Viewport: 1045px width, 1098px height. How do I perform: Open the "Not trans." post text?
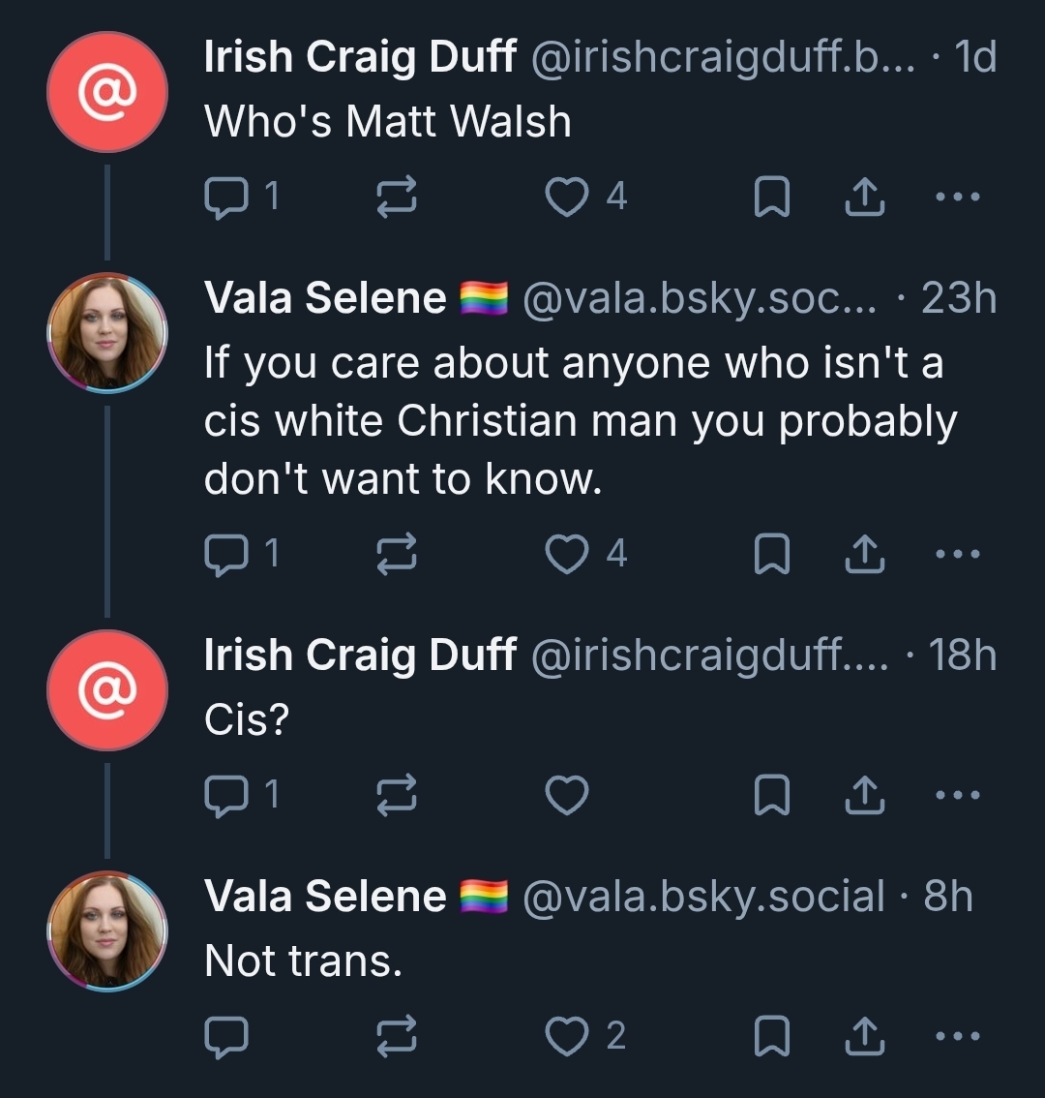tap(303, 961)
